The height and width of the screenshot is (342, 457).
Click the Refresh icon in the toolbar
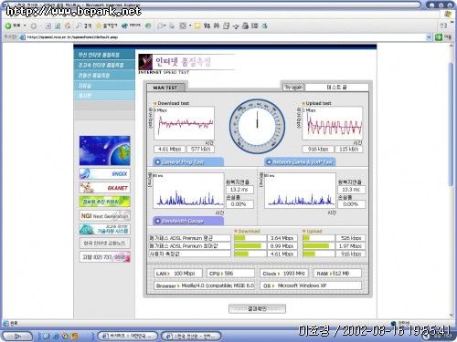(58, 26)
